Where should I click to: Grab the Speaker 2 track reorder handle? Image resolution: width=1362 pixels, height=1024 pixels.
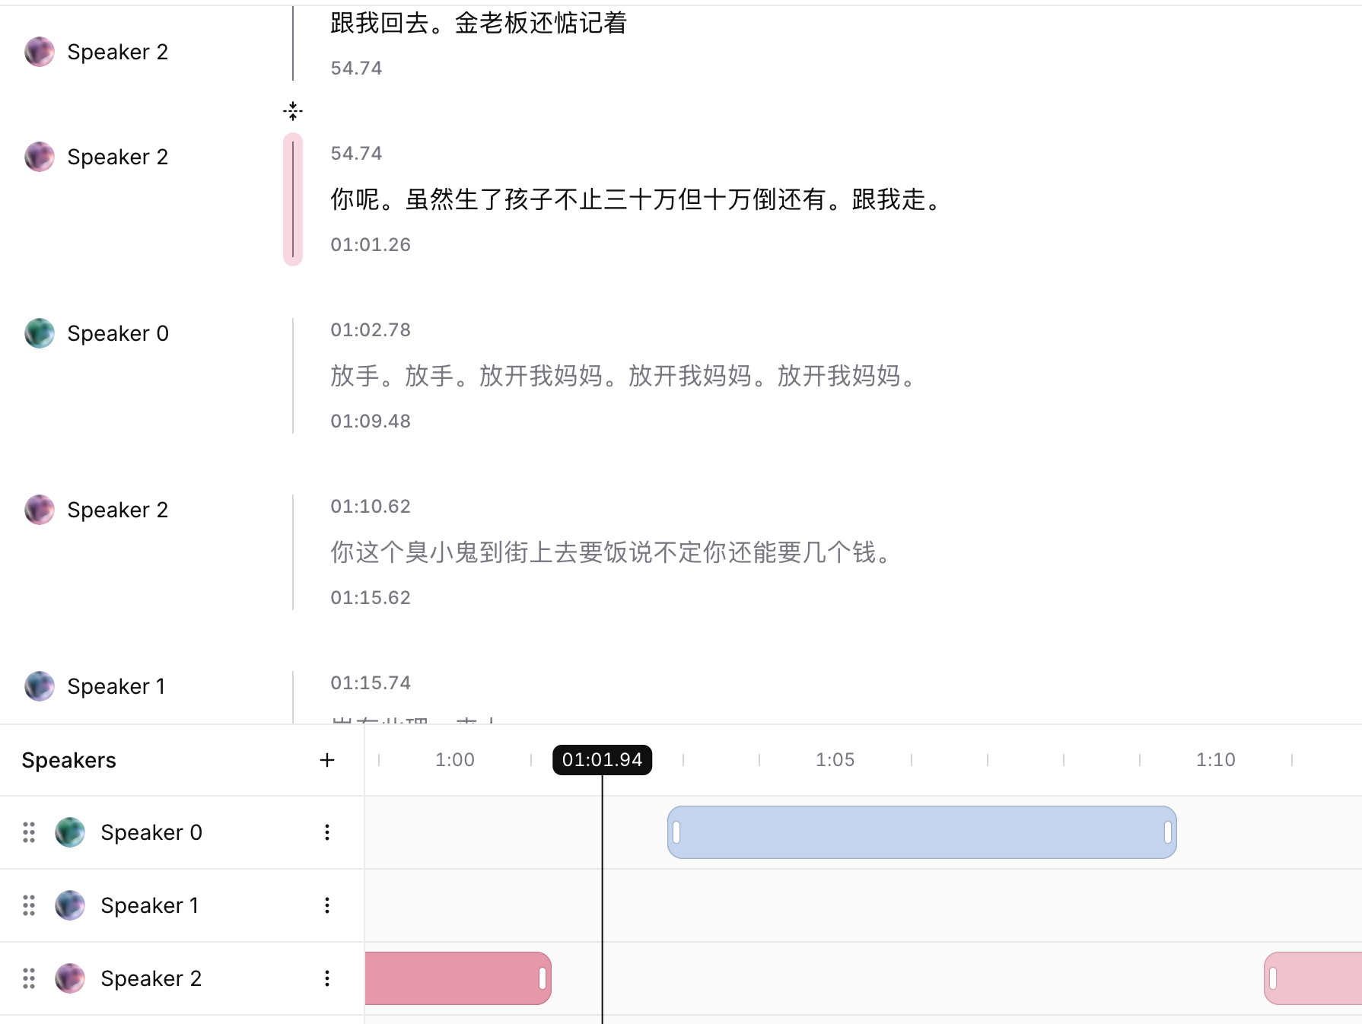coord(29,978)
